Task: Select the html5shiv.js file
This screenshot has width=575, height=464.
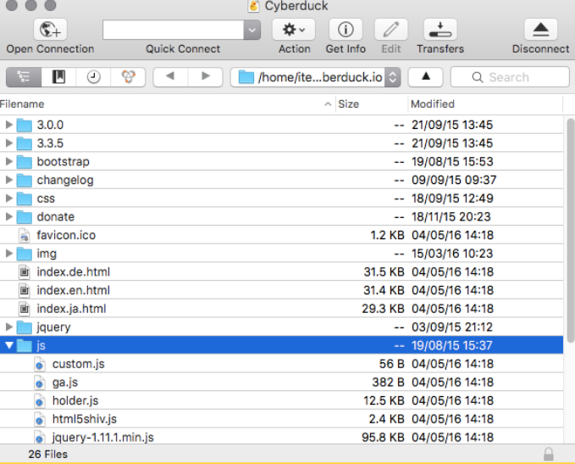Action: click(281, 419)
